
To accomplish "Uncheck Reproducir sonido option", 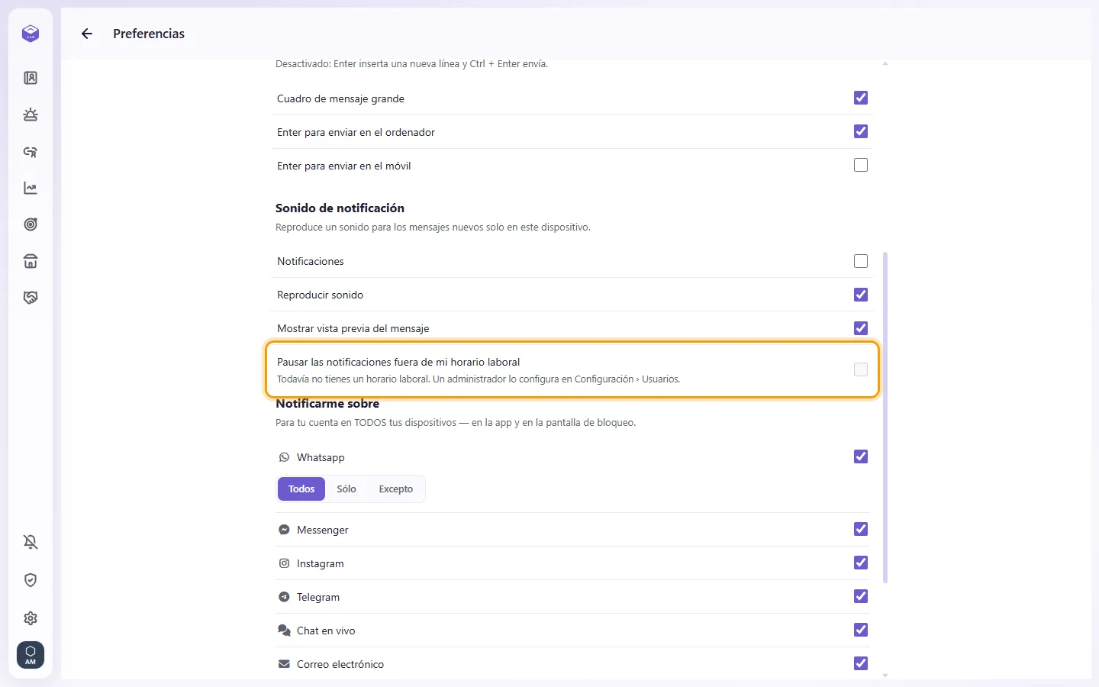I will pyautogui.click(x=861, y=295).
